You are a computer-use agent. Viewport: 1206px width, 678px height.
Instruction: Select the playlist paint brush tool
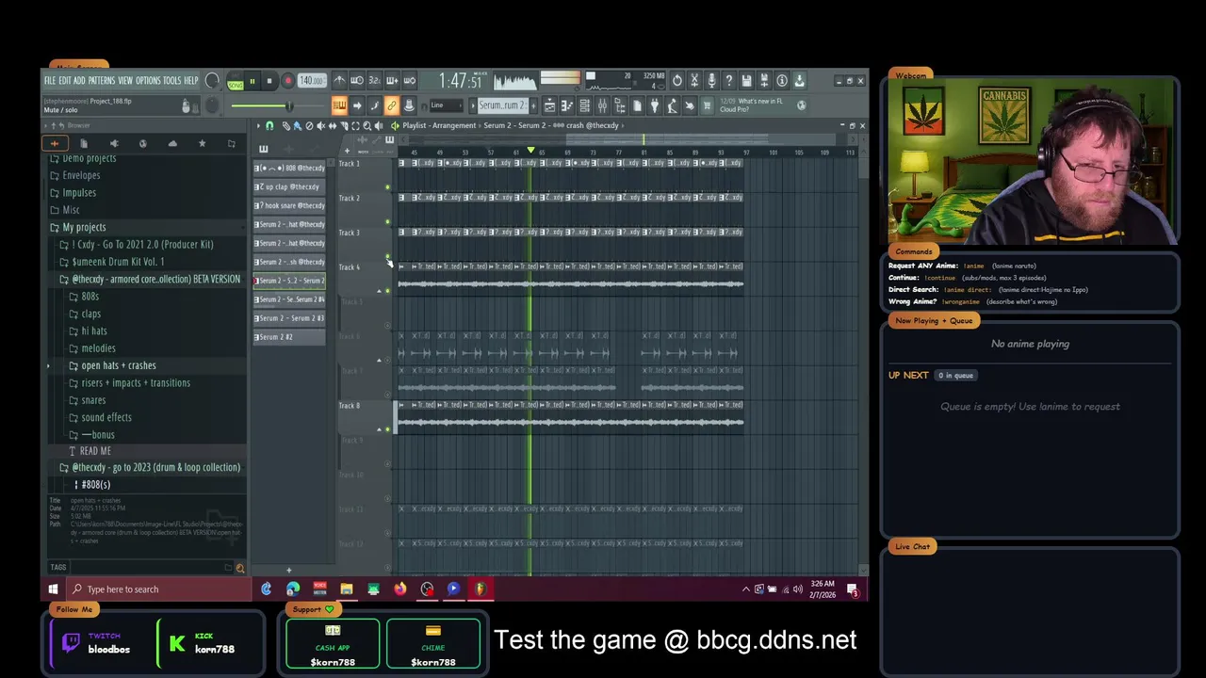(x=296, y=125)
